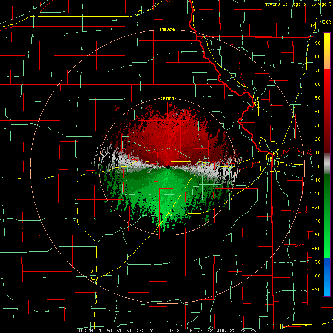Click the [KT] units label above the color bar

tap(316, 26)
